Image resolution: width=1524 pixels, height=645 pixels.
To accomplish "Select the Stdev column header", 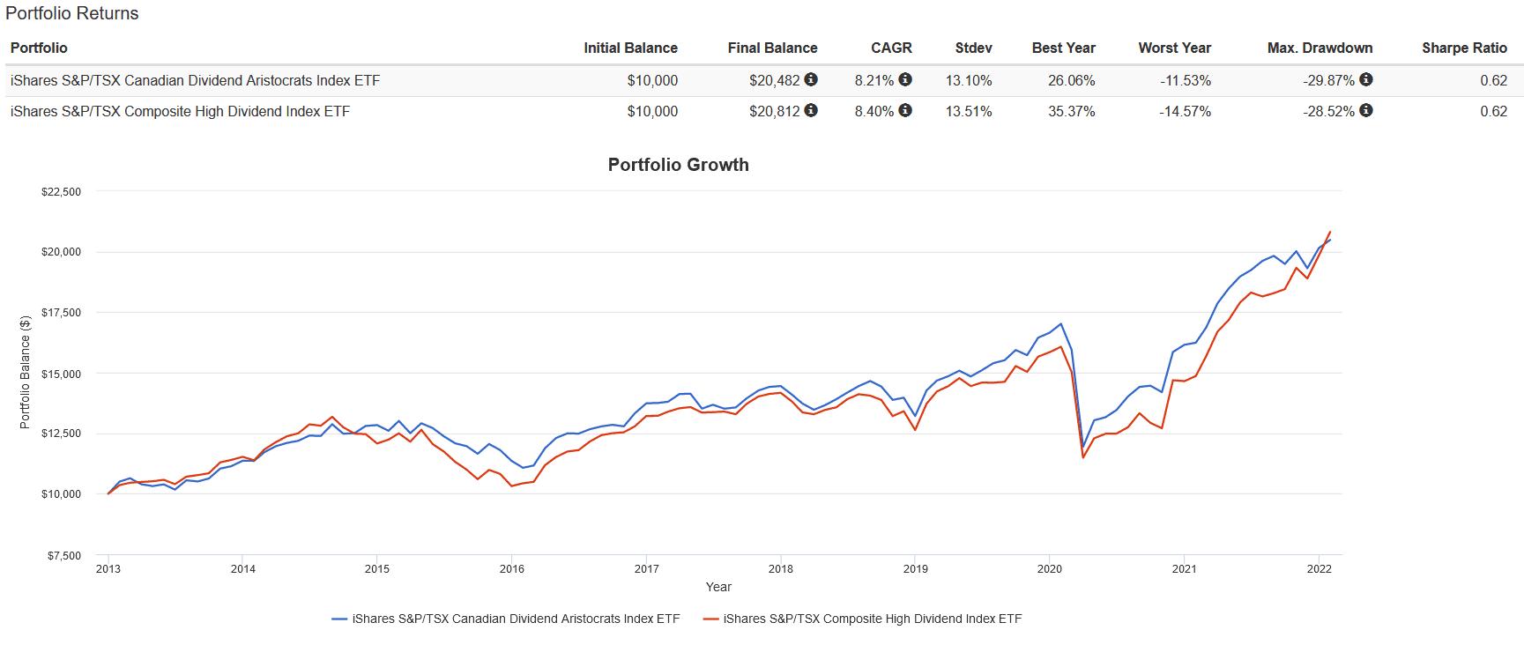I will pyautogui.click(x=973, y=48).
